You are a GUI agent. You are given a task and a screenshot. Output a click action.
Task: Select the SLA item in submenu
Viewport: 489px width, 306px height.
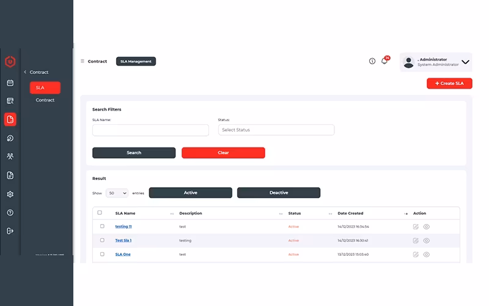pos(45,88)
